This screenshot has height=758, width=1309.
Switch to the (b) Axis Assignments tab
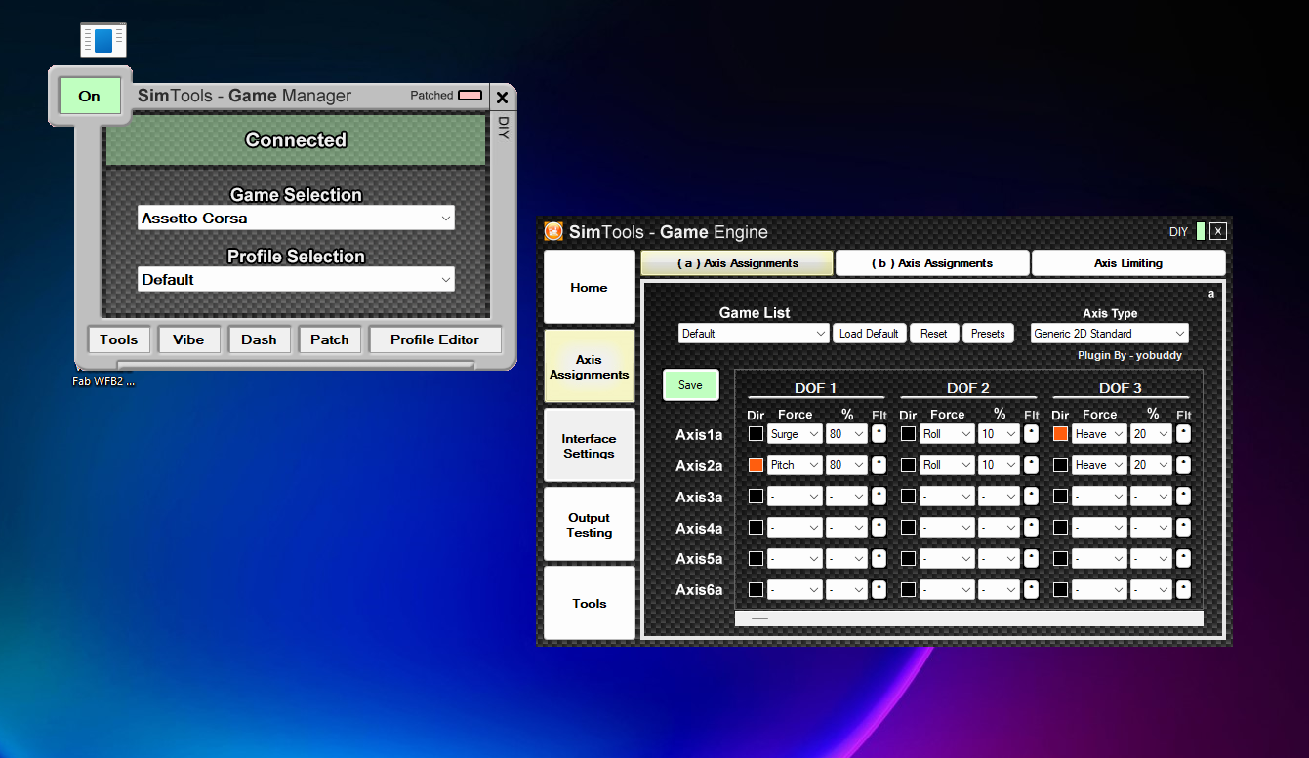[932, 263]
